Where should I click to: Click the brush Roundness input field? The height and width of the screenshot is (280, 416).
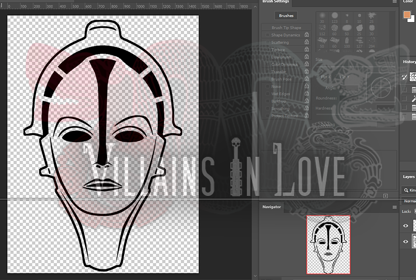[x=349, y=98]
